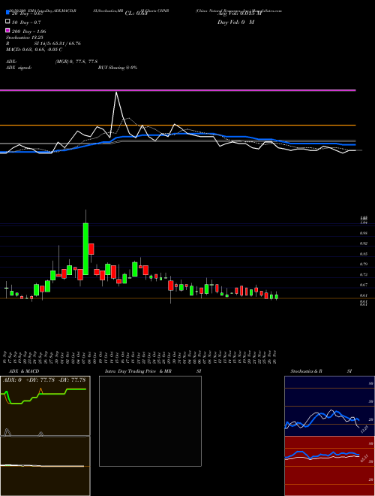Click the 65.31 RSI value marker
The width and height of the screenshot is (375, 496).
click(x=364, y=458)
